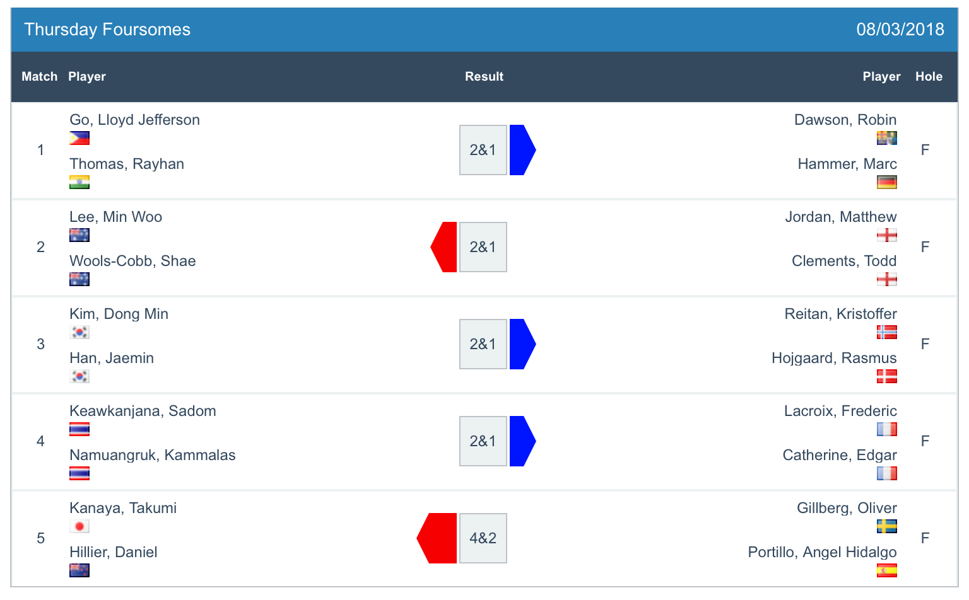The height and width of the screenshot is (600, 969).
Task: Open player Lacroix, Frederic
Action: [x=840, y=411]
